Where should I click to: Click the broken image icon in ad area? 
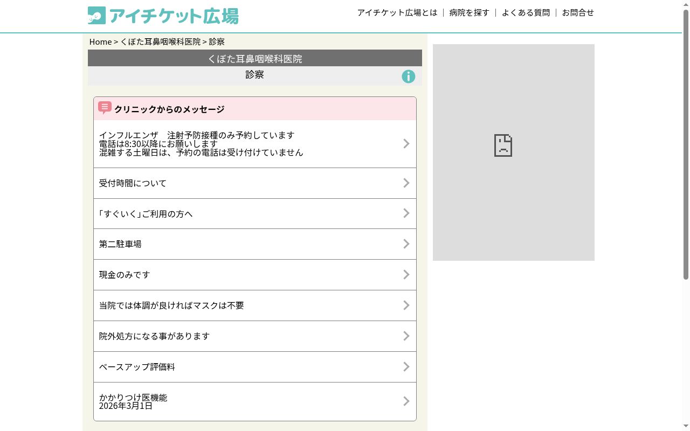pyautogui.click(x=503, y=145)
